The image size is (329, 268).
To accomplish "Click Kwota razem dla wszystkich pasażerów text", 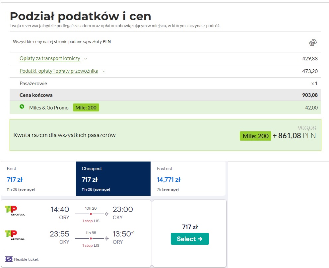I will pos(65,135).
